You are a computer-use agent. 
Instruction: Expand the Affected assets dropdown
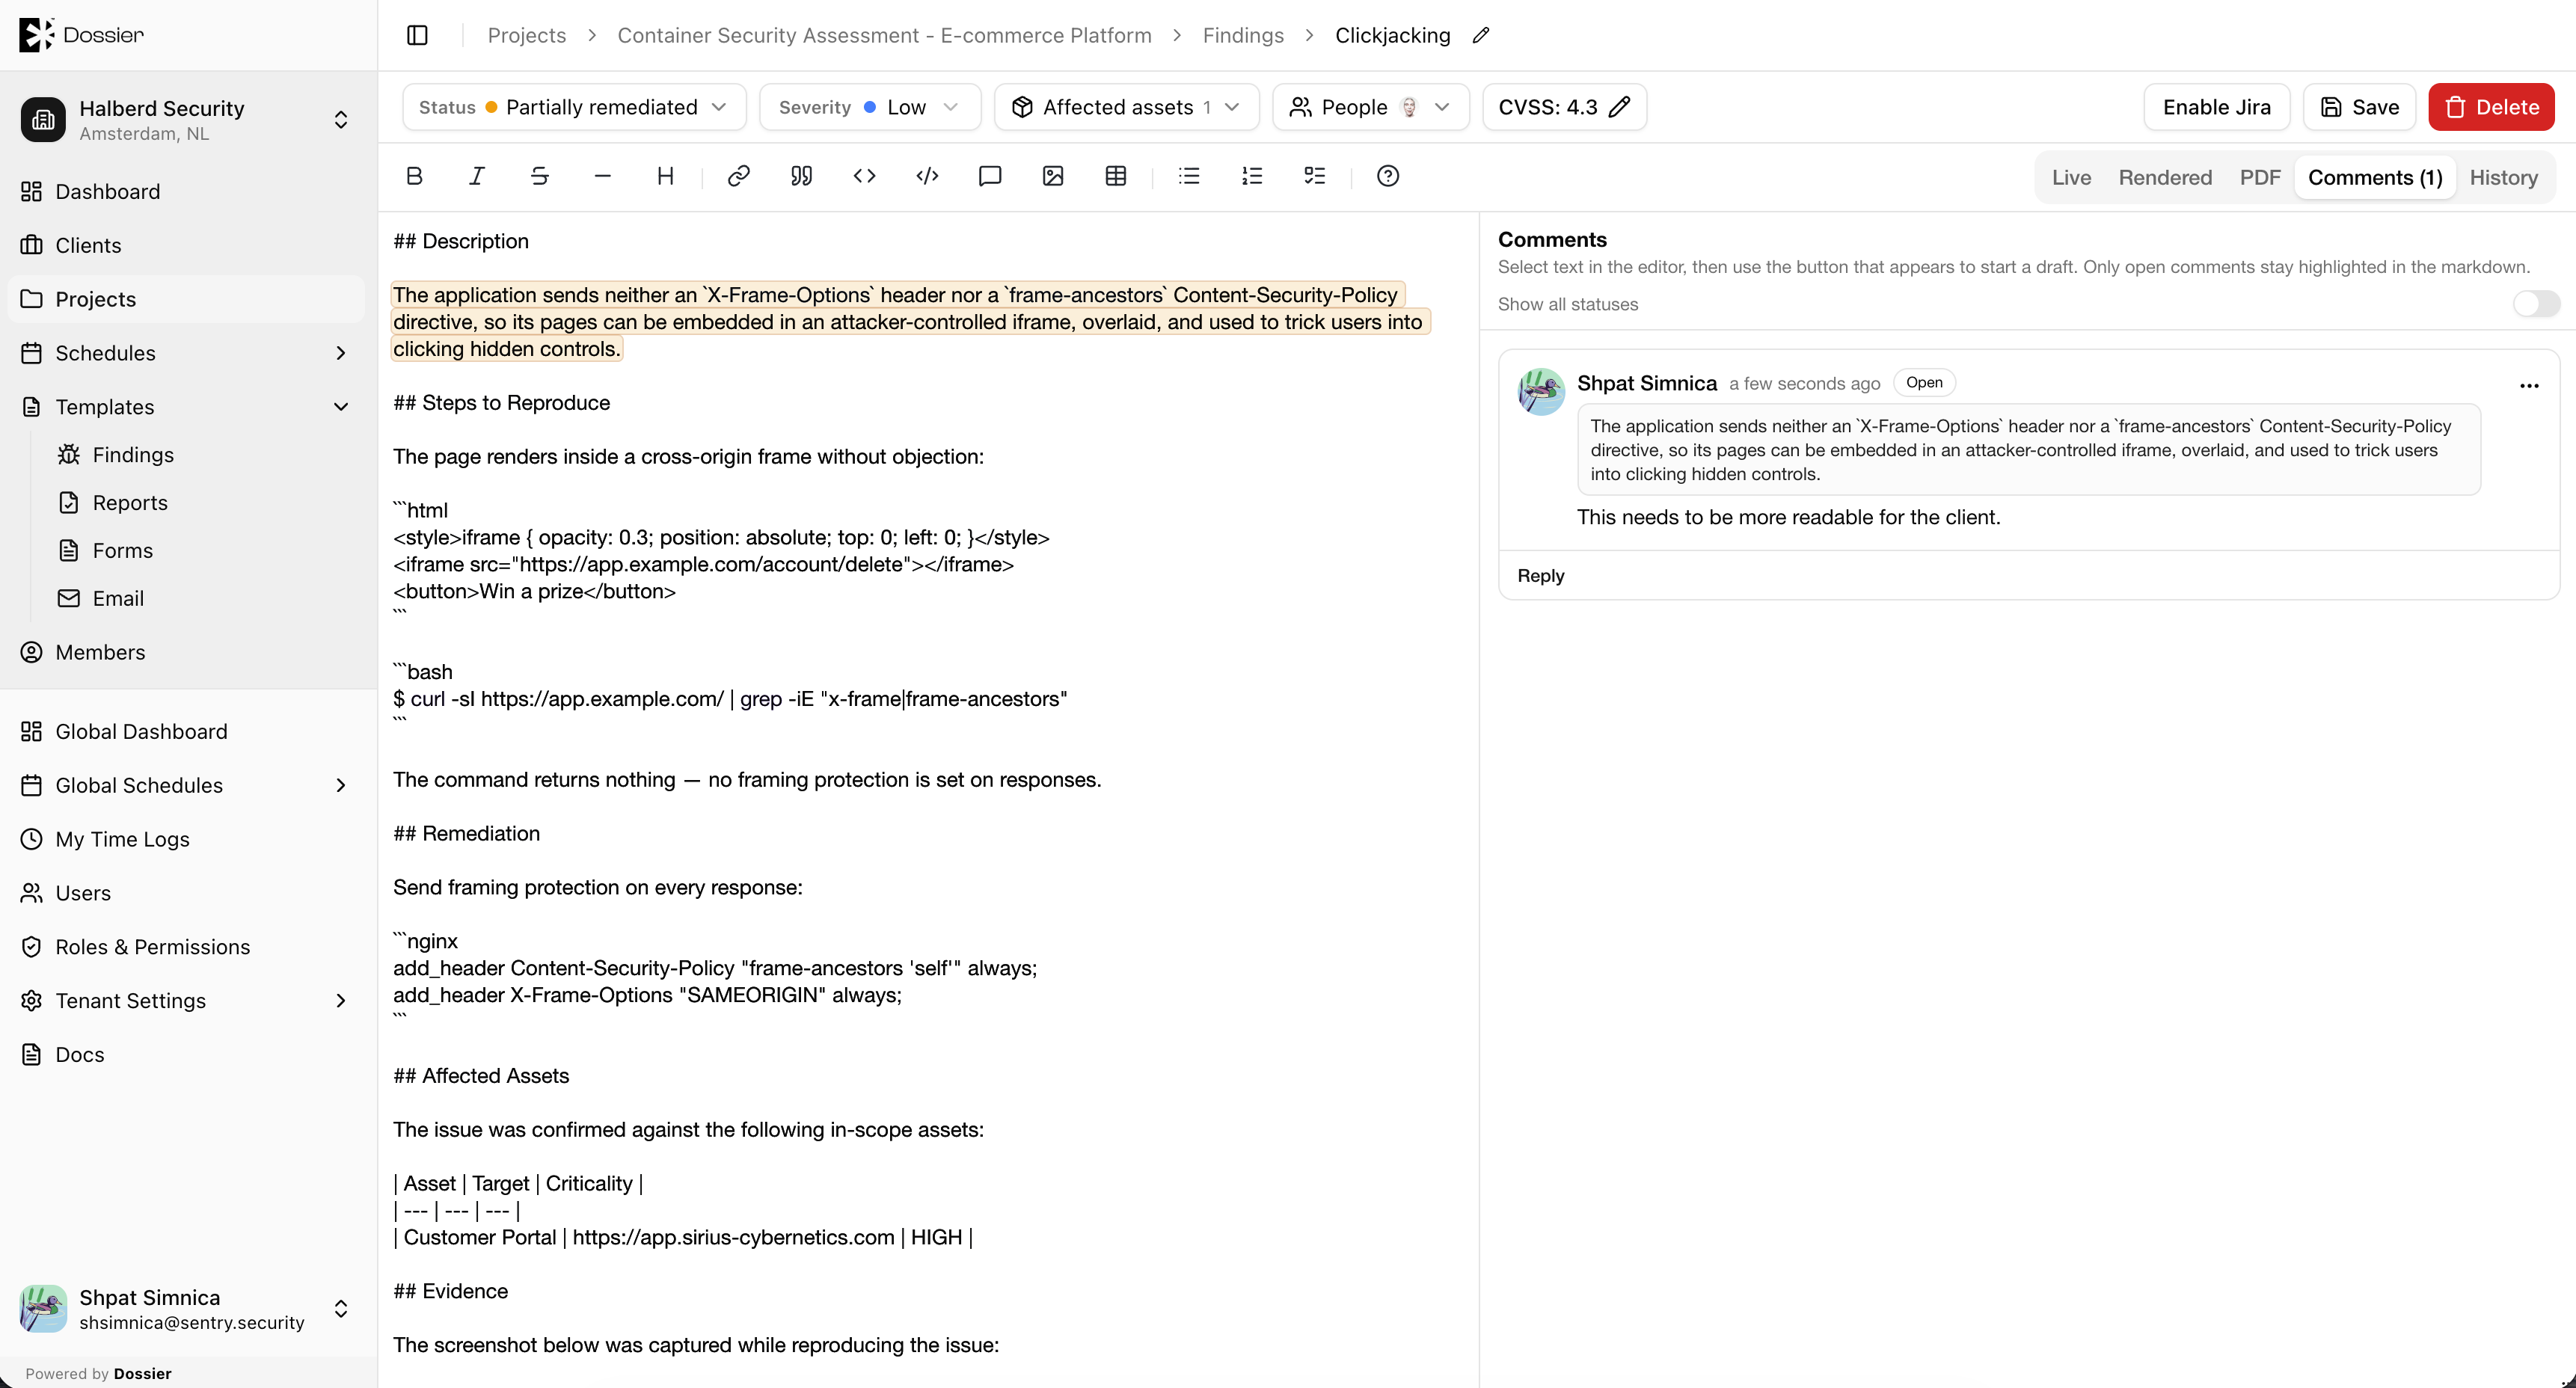[x=1126, y=107]
